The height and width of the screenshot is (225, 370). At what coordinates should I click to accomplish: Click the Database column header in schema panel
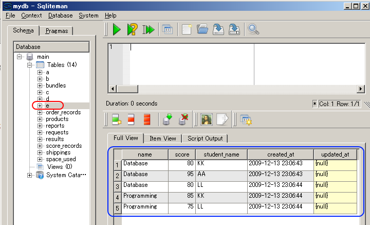coord(51,47)
